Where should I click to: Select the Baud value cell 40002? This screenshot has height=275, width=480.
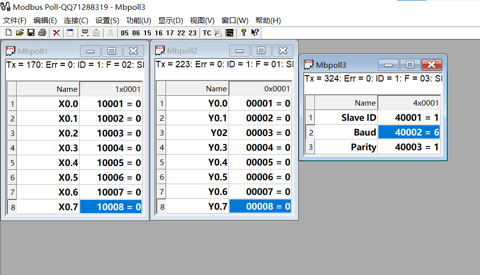click(x=409, y=133)
